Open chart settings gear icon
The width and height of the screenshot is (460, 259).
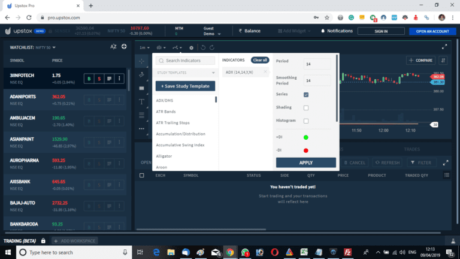191,47
